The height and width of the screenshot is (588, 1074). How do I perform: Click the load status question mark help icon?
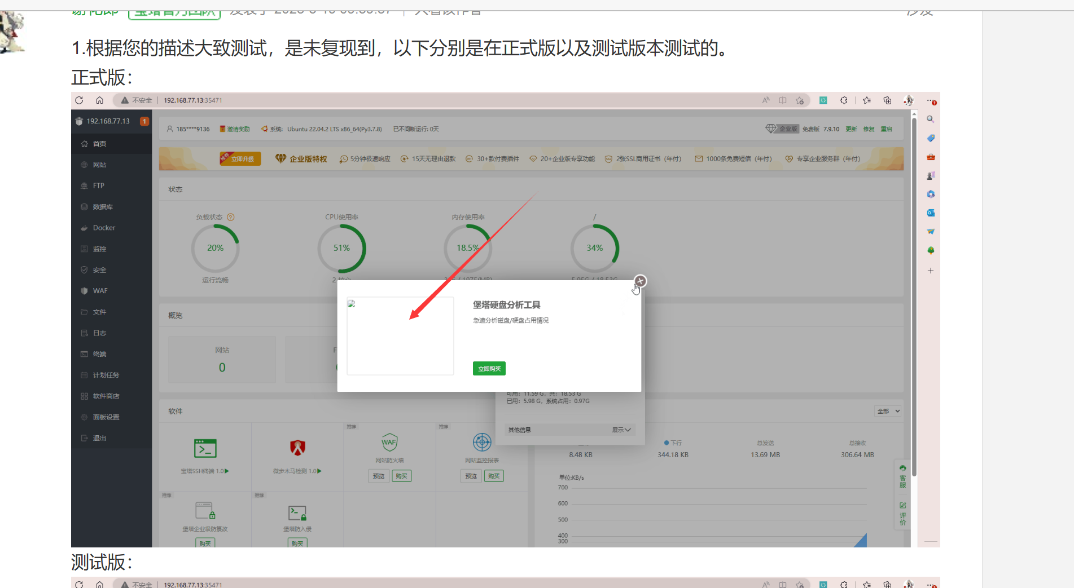point(230,217)
